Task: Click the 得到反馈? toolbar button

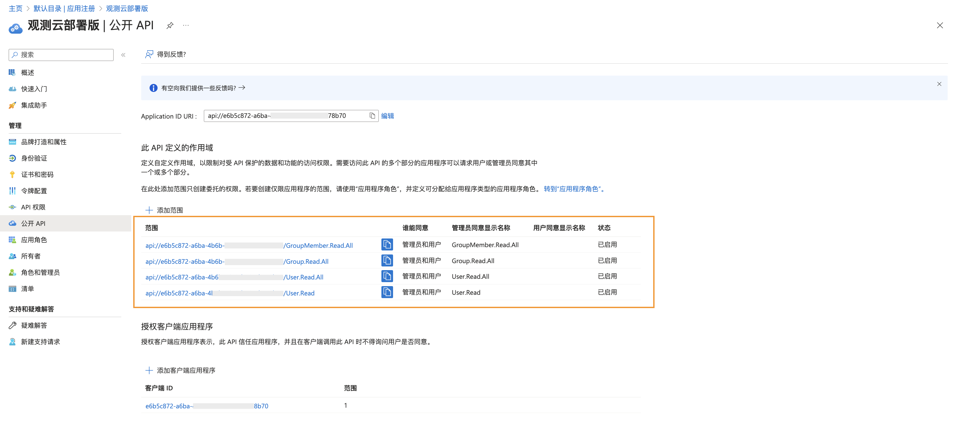Action: 166,54
